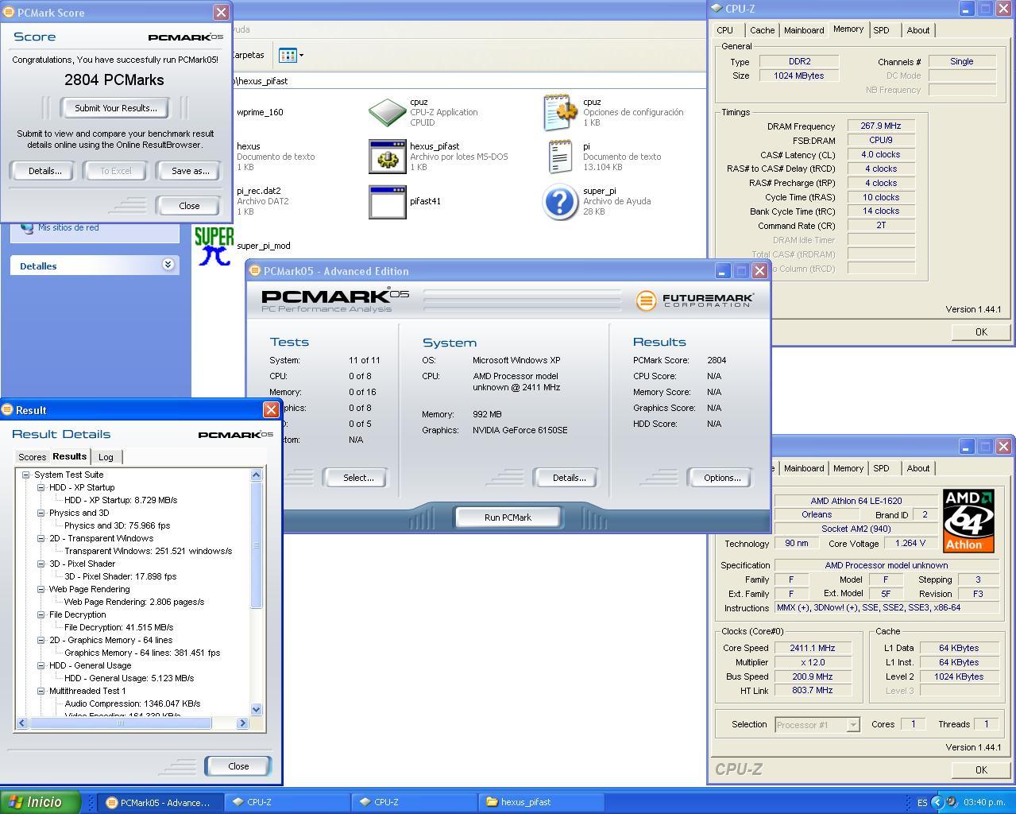Viewport: 1016px width, 814px height.
Task: Click the second CPU-Z taskbar button
Action: point(413,802)
